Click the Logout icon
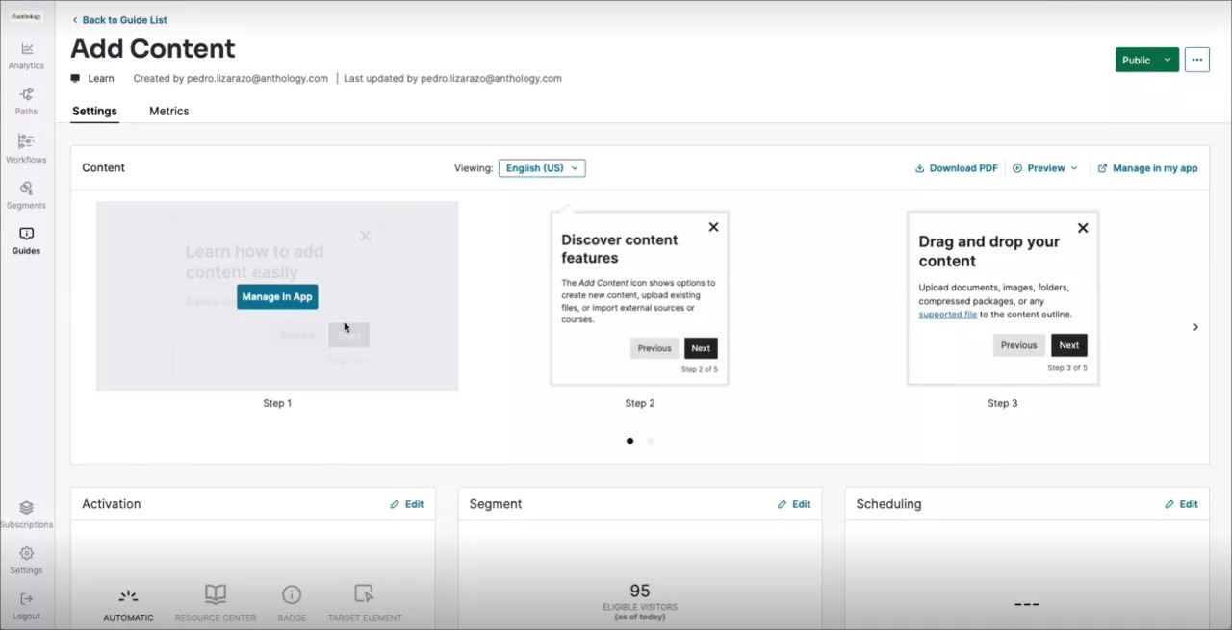Viewport: 1232px width, 630px height. point(26,605)
